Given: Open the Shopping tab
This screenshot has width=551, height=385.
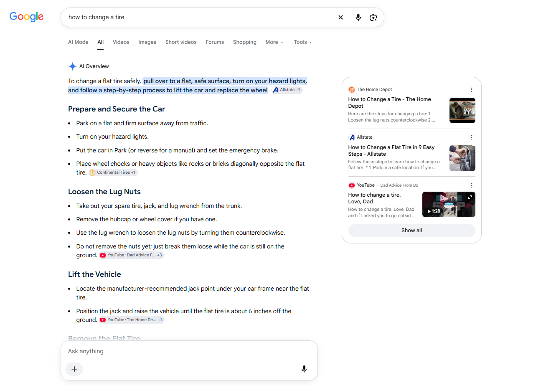Looking at the screenshot, I should (245, 42).
